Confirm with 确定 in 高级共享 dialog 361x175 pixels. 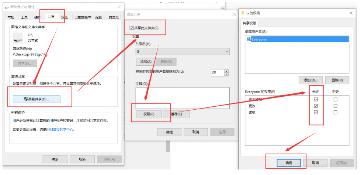[x=170, y=132]
